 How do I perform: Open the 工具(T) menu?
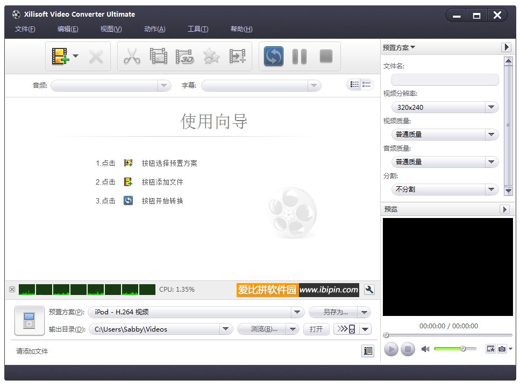(x=198, y=29)
